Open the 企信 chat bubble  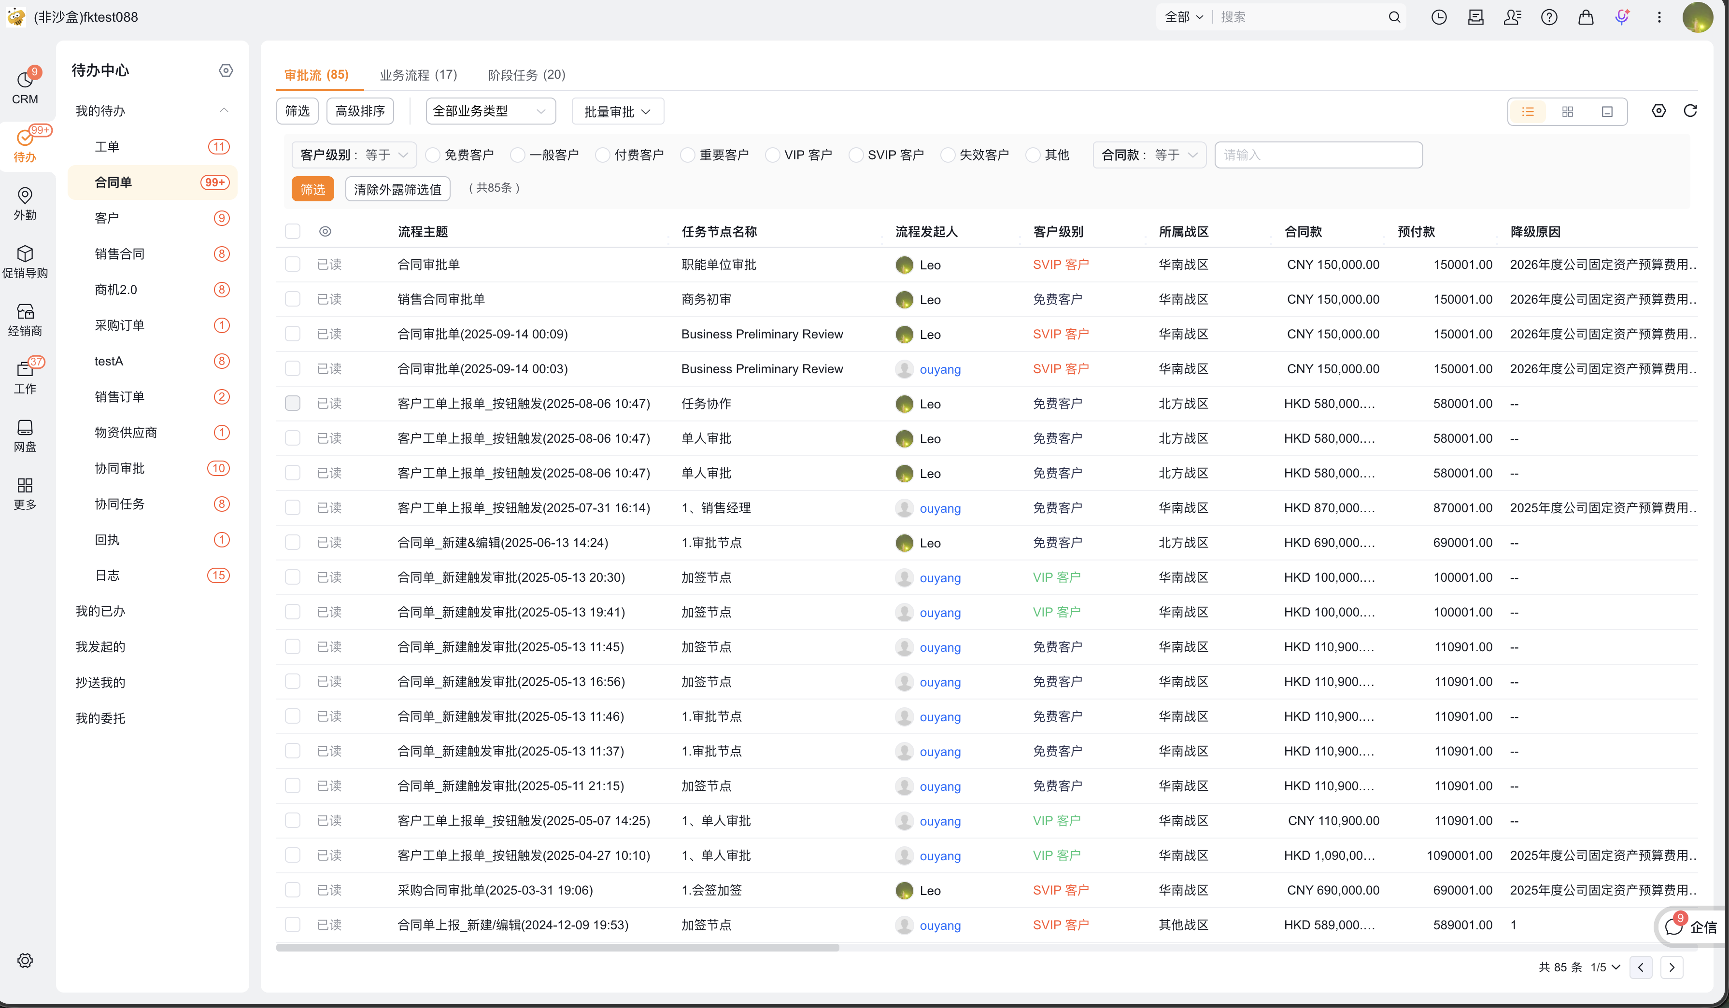(1691, 927)
